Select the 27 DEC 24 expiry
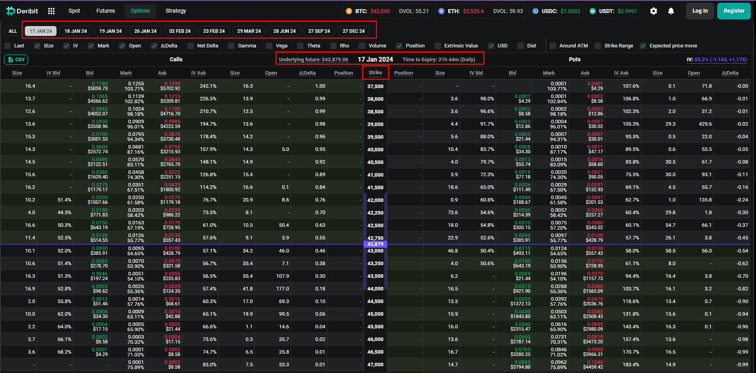756x373 pixels. click(x=354, y=31)
